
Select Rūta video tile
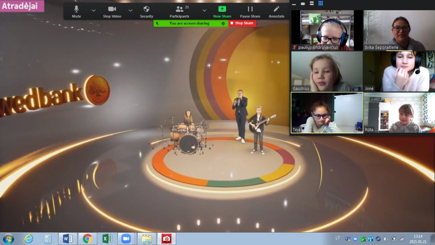click(x=399, y=113)
